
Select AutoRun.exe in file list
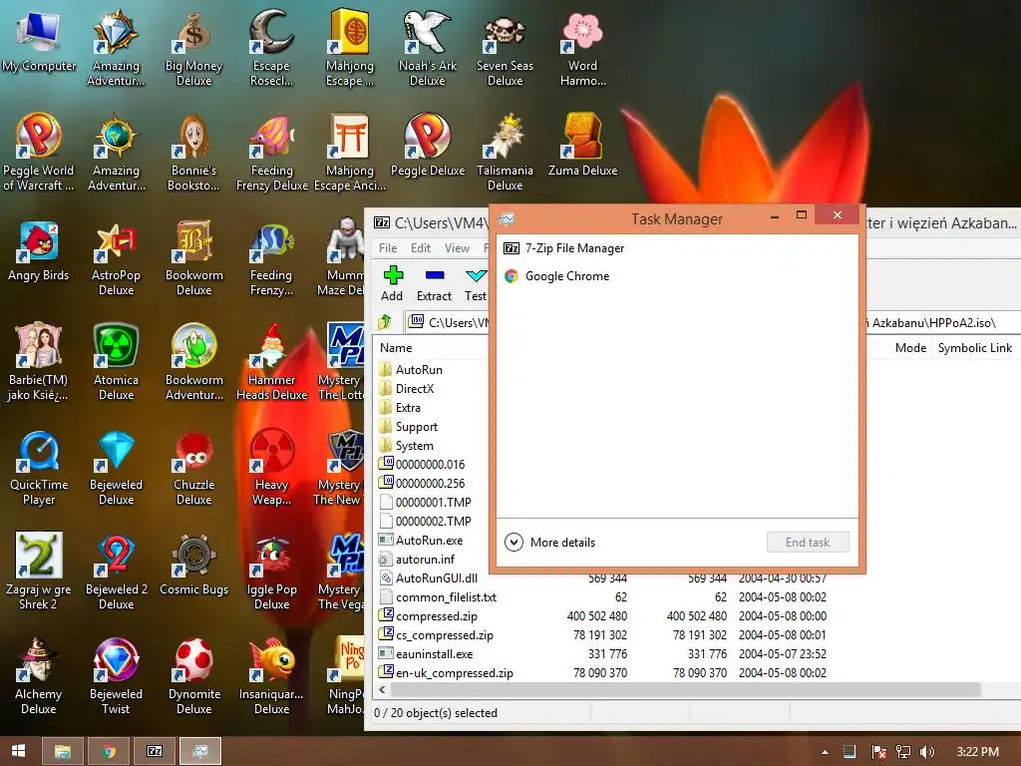tap(429, 540)
